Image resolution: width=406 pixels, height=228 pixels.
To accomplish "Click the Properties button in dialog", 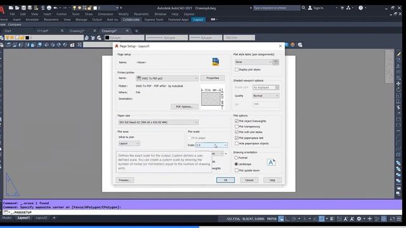I will 213,78.
